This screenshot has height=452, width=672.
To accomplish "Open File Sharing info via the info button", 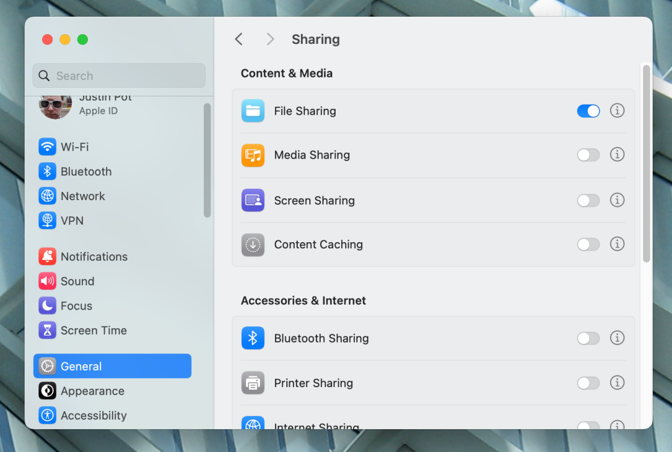I will coord(617,111).
